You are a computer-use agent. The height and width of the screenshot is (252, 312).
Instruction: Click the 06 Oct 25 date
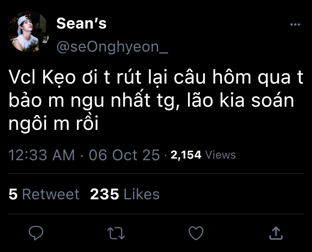(x=124, y=155)
